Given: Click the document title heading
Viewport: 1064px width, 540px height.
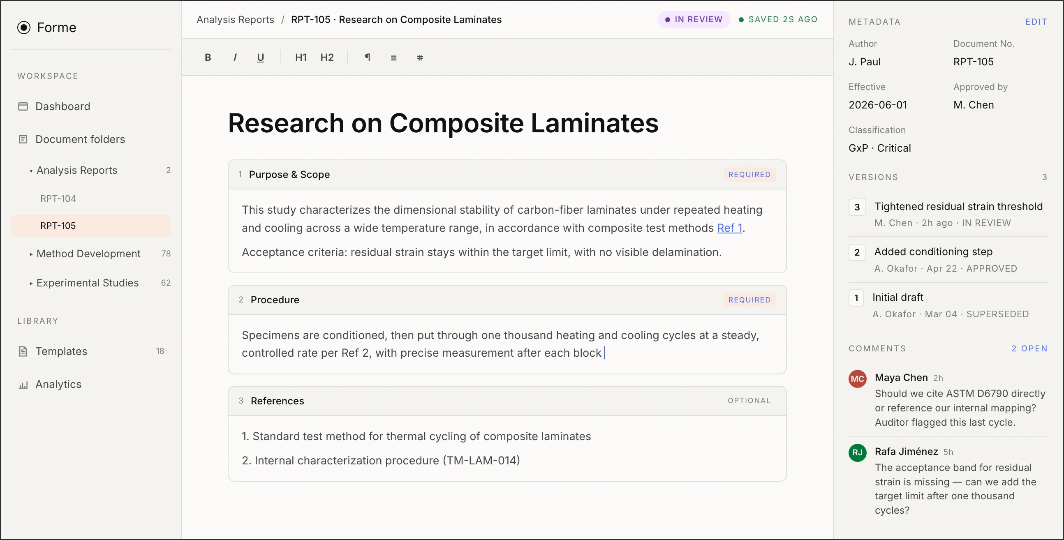Looking at the screenshot, I should point(443,123).
